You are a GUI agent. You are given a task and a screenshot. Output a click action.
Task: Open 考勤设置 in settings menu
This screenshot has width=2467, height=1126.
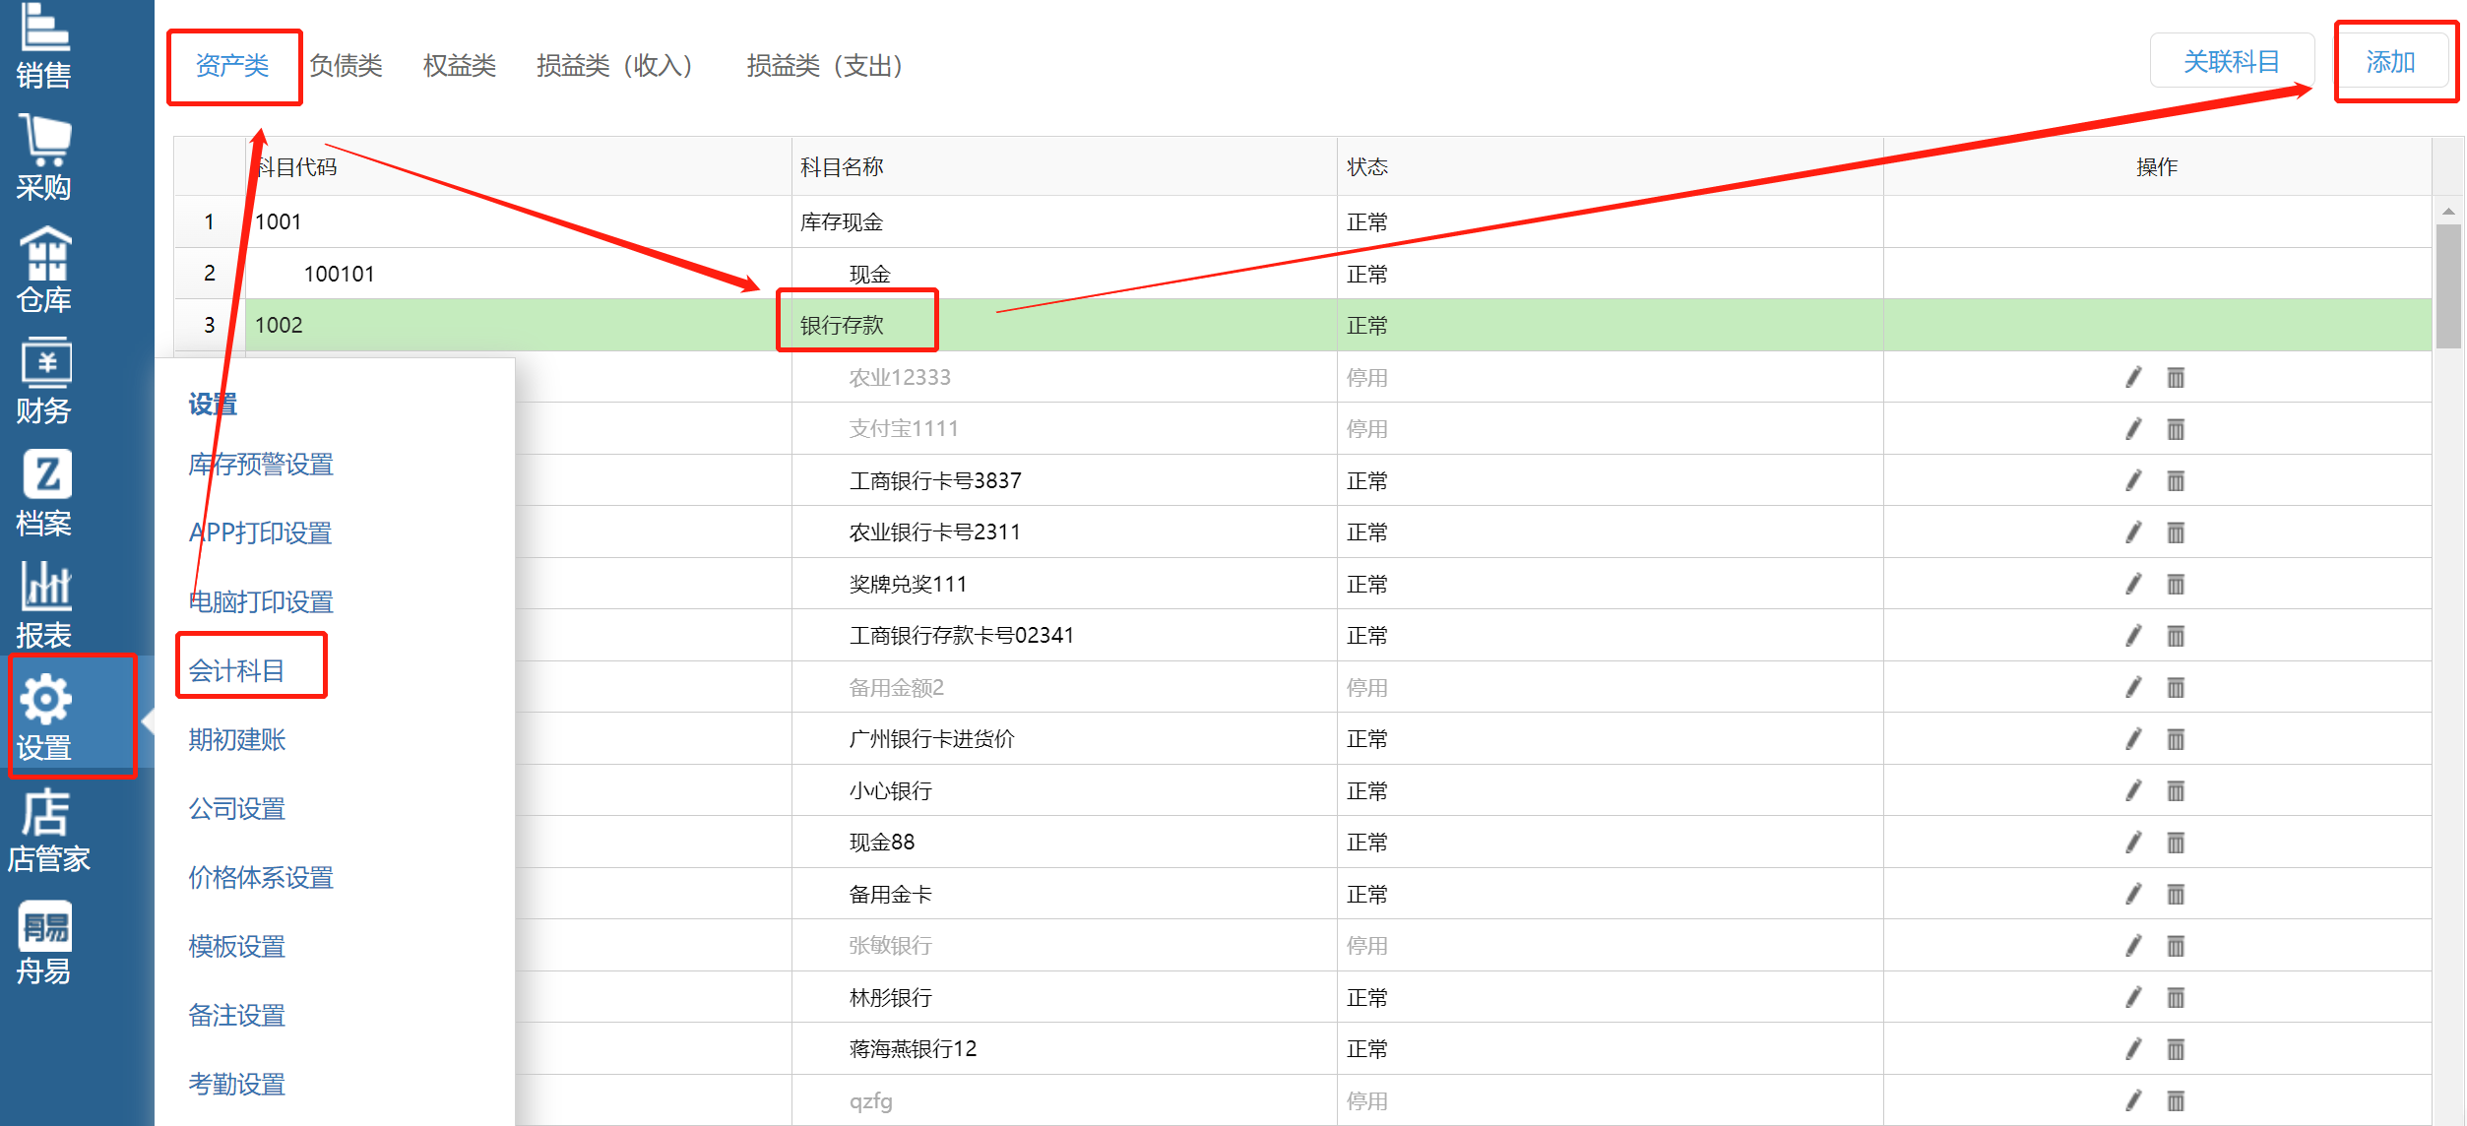tap(237, 1084)
